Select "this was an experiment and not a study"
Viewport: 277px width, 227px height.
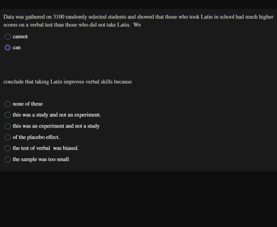[x=7, y=126]
